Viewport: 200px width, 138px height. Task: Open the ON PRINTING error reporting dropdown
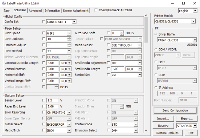pyautogui.click(x=59, y=113)
